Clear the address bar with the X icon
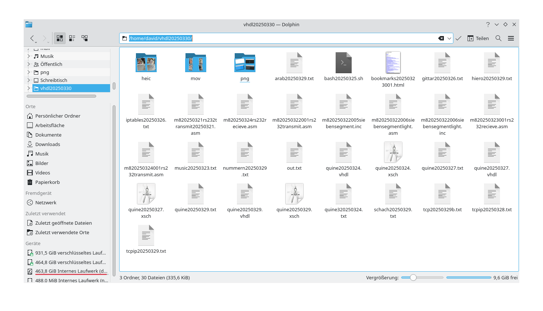 pos(441,38)
